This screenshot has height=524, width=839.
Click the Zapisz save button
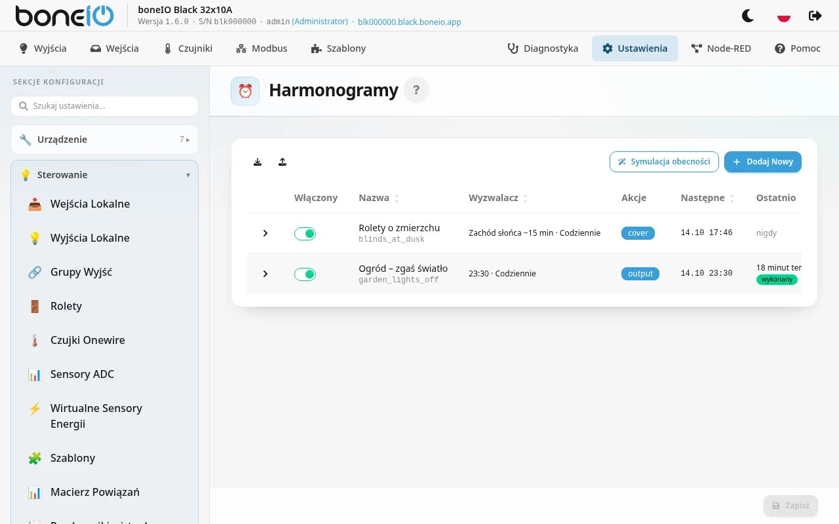point(790,506)
